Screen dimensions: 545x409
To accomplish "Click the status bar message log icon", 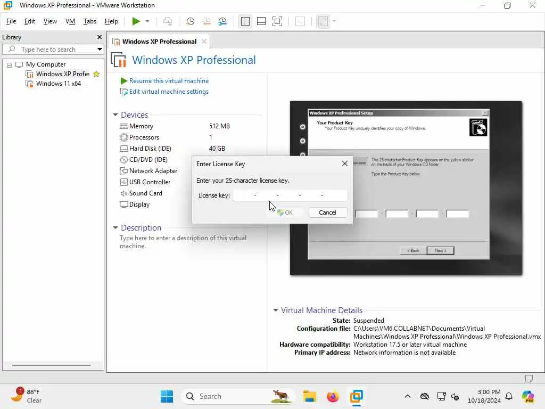I will point(529,379).
